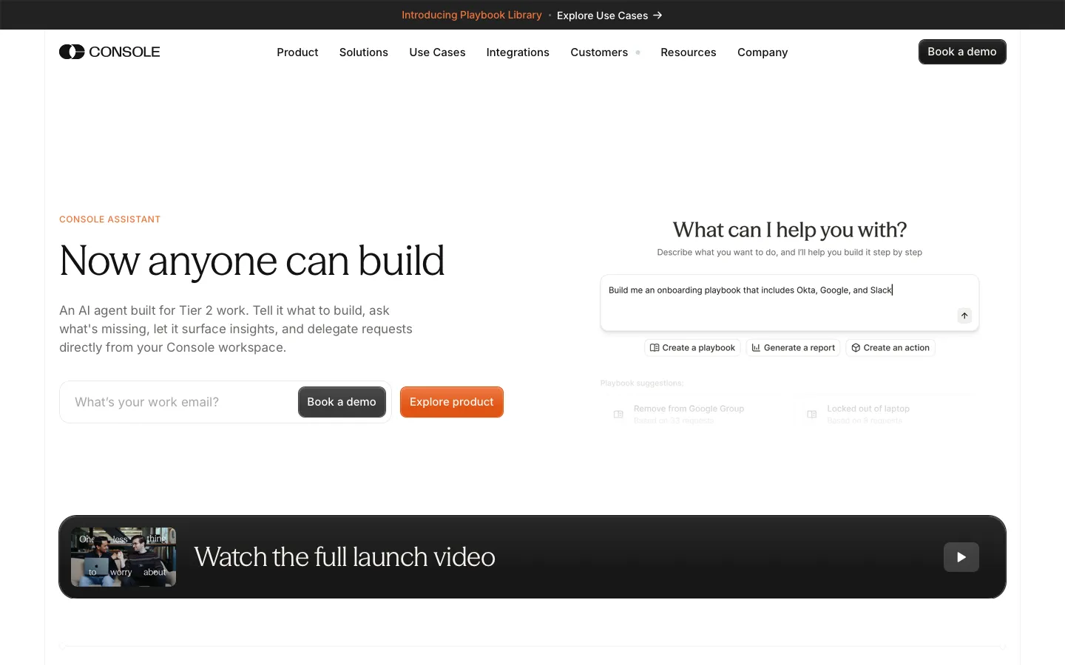Image resolution: width=1065 pixels, height=665 pixels.
Task: Click Book a demo beside the email field
Action: click(x=342, y=402)
